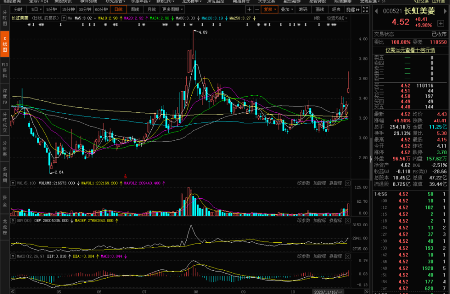Open 新股IPO menu dropdown
Image resolution: width=450 pixels, height=294 pixels.
click(x=165, y=1)
